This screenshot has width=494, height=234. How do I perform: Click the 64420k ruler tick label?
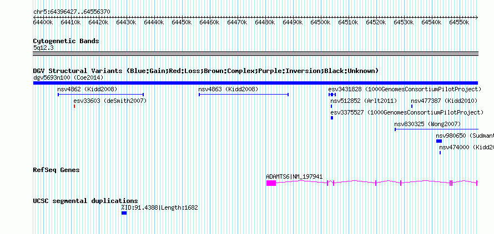coord(99,22)
